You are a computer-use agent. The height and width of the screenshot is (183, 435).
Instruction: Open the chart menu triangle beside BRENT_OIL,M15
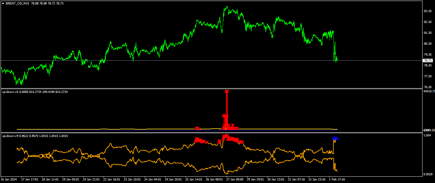3,4
